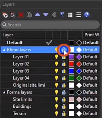Toggle visibility bulb for Buildings

tap(57, 107)
